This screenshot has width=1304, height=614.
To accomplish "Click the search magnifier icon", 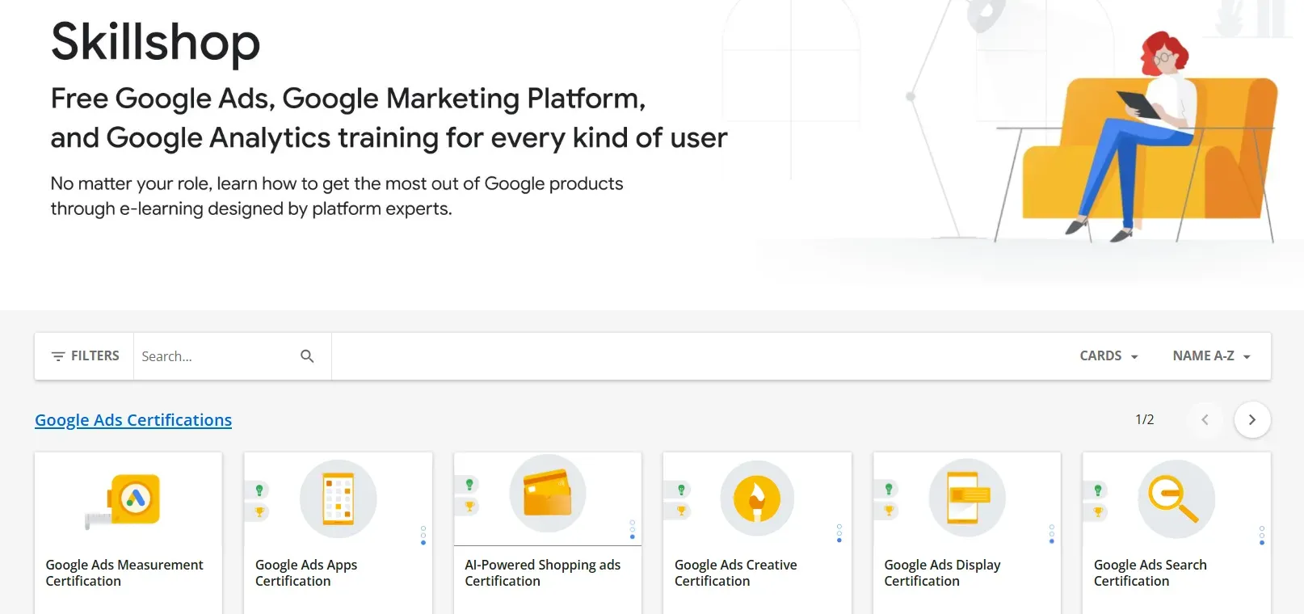I will (307, 356).
